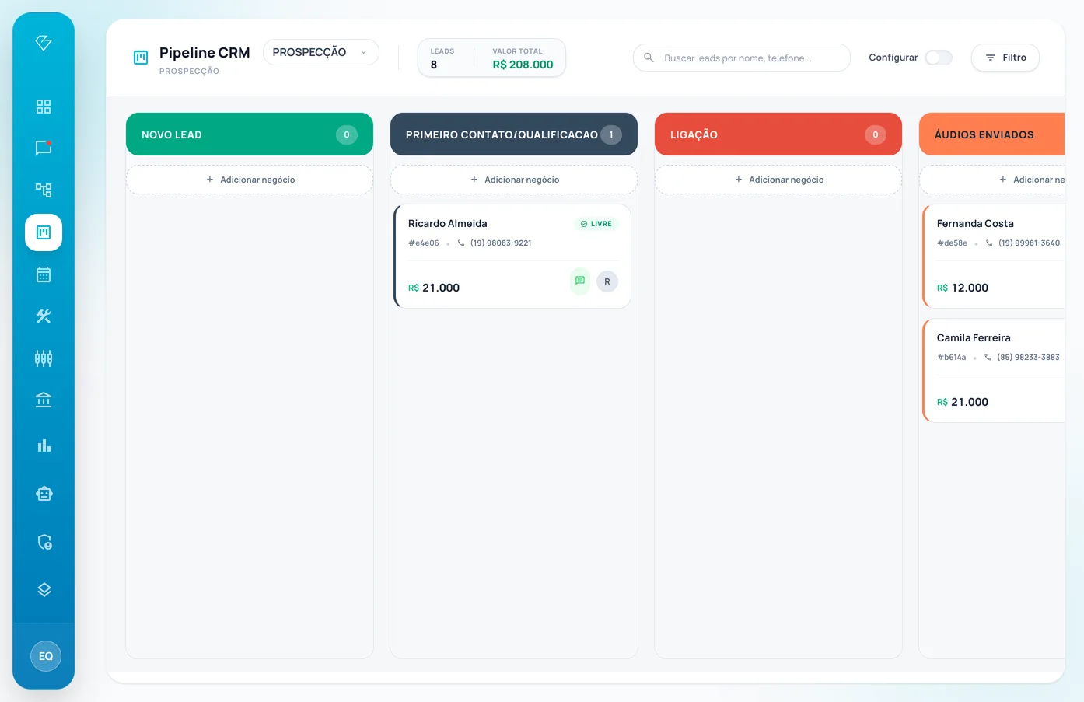Open the bar chart reports icon
The width and height of the screenshot is (1084, 702).
click(44, 445)
